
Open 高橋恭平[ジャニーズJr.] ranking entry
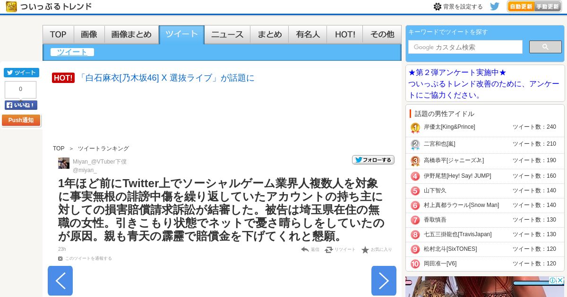pyautogui.click(x=454, y=160)
